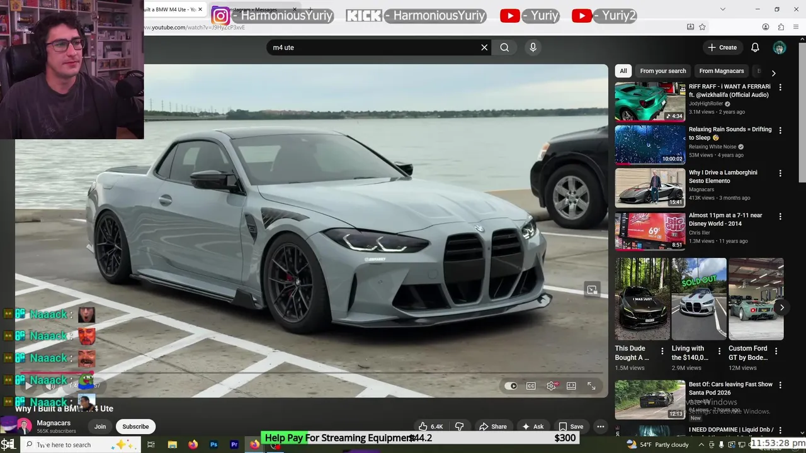Save the video with Save button
Viewport: 806px width, 453px height.
(x=571, y=427)
